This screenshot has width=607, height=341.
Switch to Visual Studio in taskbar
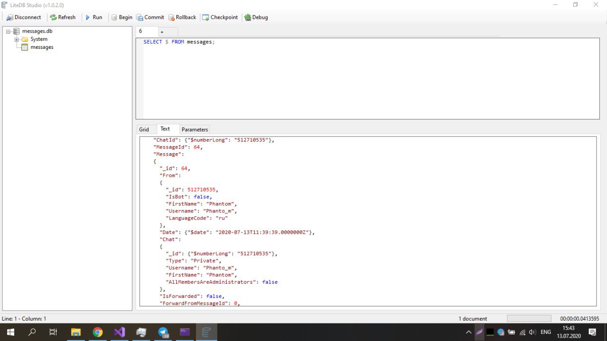coord(120,332)
